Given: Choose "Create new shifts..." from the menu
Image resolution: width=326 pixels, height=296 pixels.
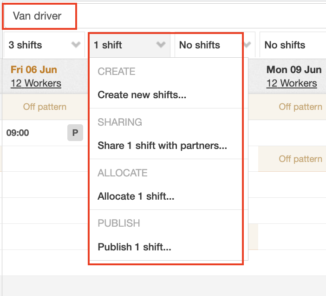Looking at the screenshot, I should [x=142, y=95].
